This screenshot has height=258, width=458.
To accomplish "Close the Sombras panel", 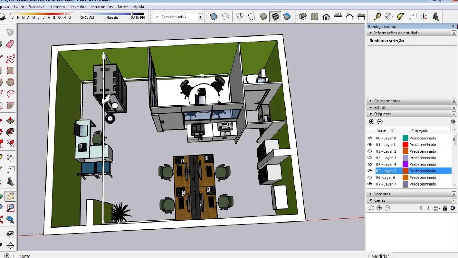I will 454,194.
